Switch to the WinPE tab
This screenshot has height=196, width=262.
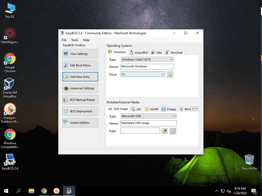coord(151,109)
